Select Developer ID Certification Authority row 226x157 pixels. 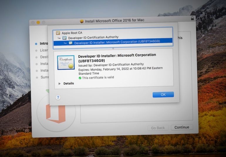coord(113,38)
